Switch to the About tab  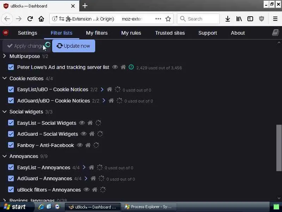tap(238, 33)
